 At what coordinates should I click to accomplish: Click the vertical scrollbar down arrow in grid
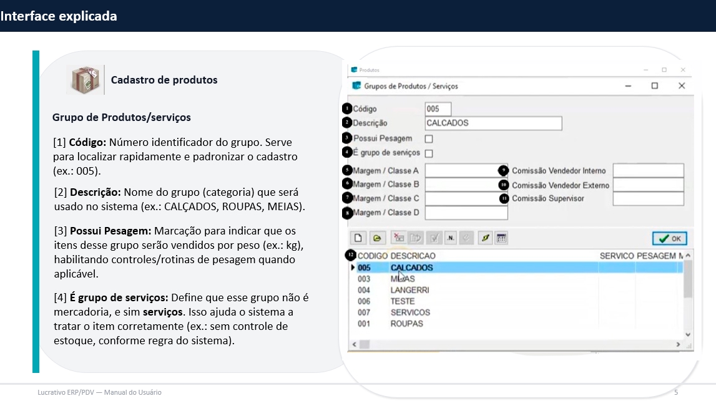tap(689, 335)
